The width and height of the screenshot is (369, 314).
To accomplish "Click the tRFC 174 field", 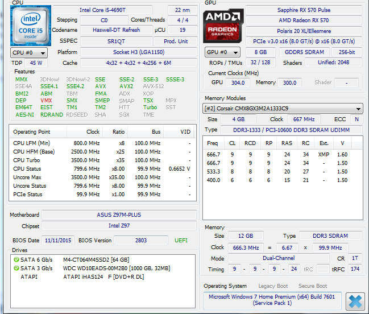I will pos(355,269).
